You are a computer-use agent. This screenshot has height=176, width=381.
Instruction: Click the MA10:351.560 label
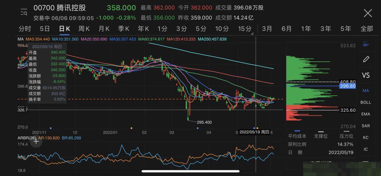coord(65,39)
